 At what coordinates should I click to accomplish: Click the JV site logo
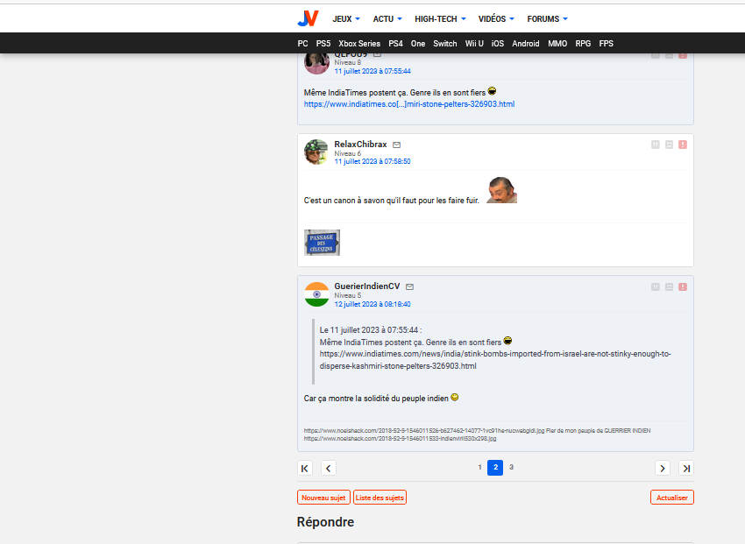pyautogui.click(x=308, y=18)
